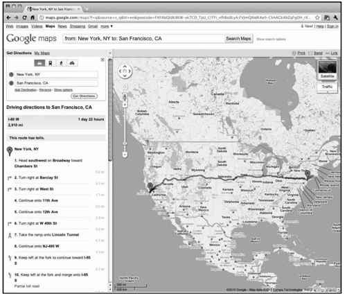Image resolution: width=347 pixels, height=296 pixels.
Task: Click the San Francisco, CA destination field
Action: tap(56, 83)
